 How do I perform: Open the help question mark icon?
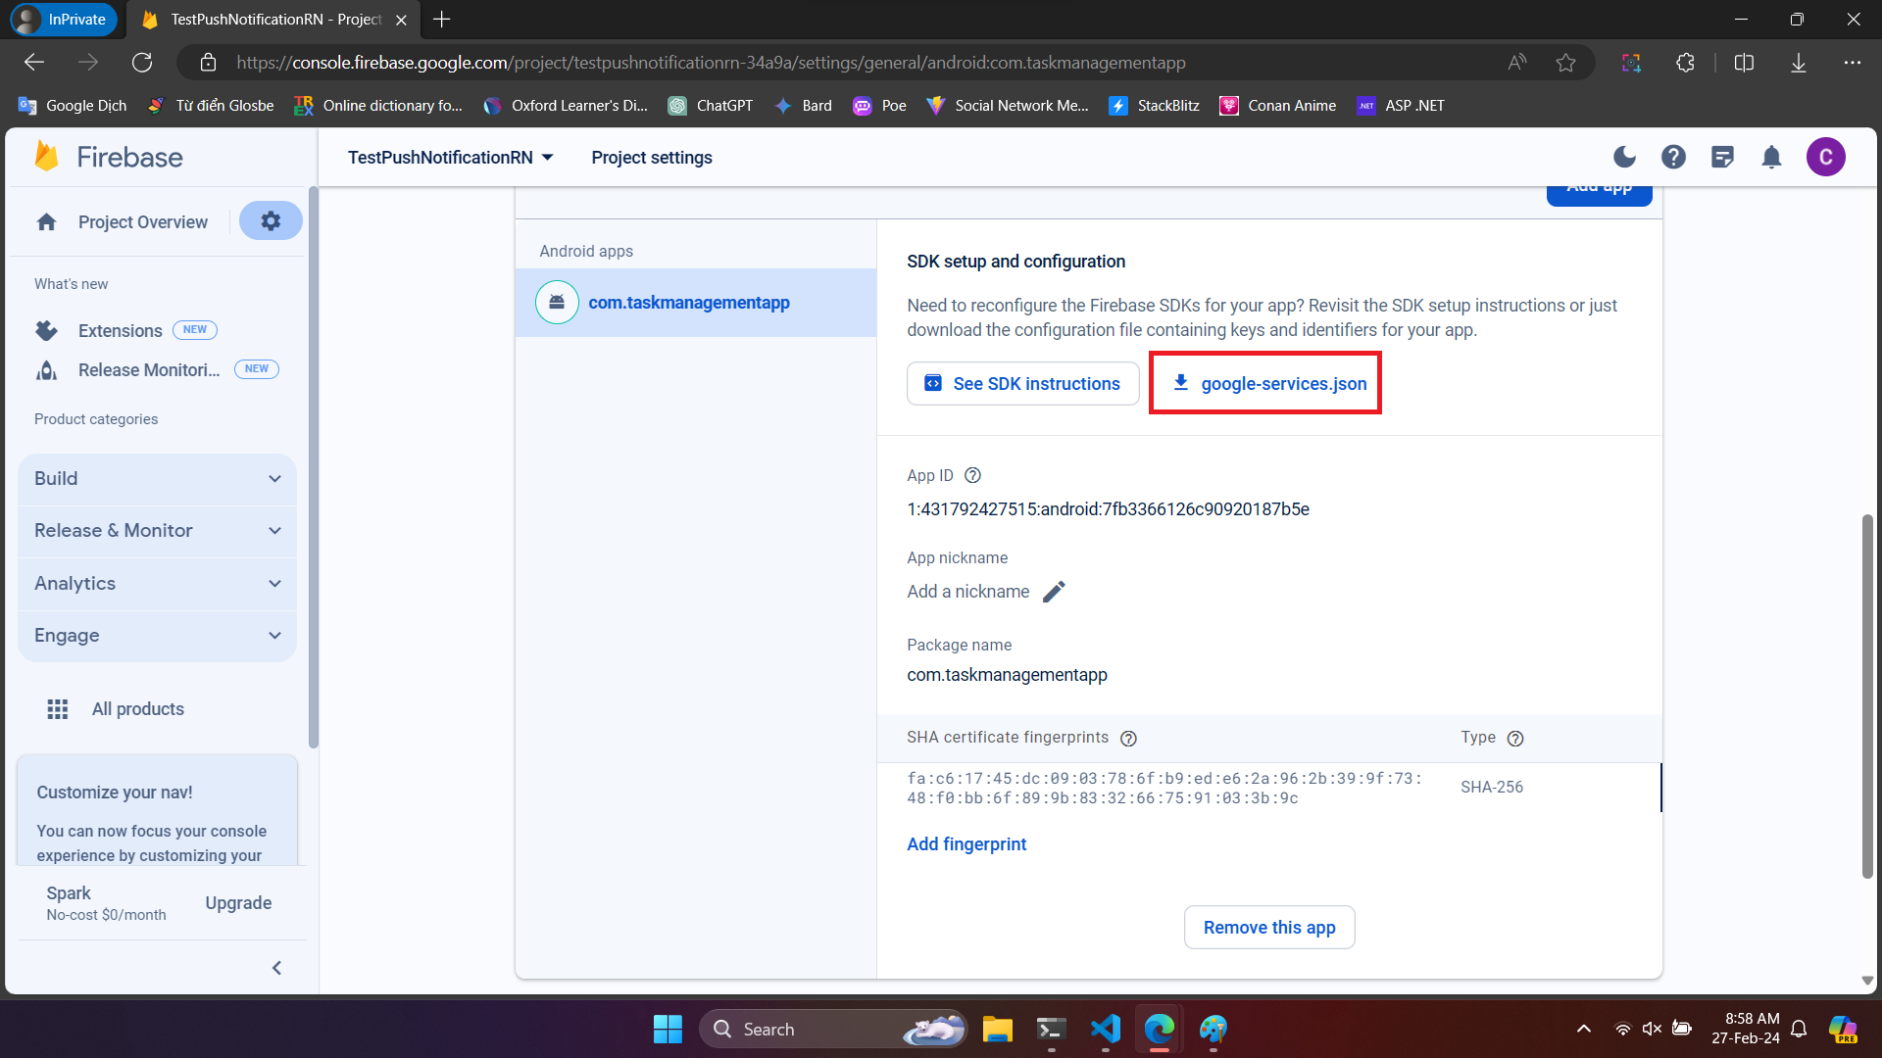tap(1673, 157)
